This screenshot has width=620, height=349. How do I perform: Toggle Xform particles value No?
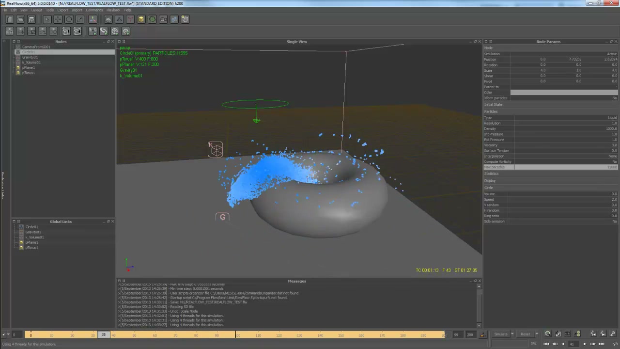click(x=615, y=98)
